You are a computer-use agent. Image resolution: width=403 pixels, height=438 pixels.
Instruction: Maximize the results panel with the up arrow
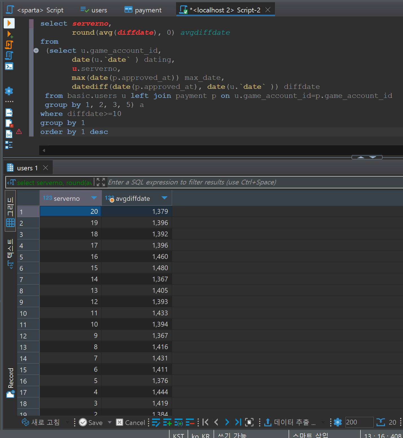click(361, 157)
